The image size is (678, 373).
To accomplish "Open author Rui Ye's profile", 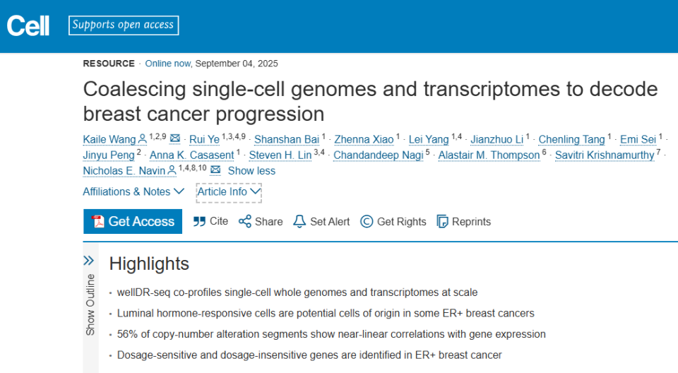I will tap(204, 139).
